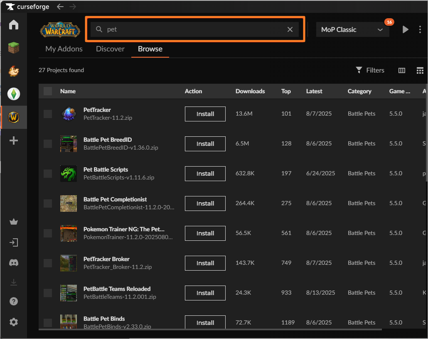Open the Discord icon in sidebar
Image resolution: width=428 pixels, height=339 pixels.
[x=14, y=262]
